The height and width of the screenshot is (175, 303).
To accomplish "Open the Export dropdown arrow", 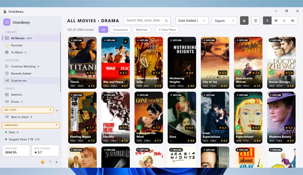I will [233, 21].
